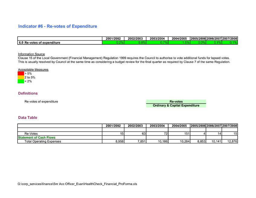Image resolution: width=256 pixels, height=198 pixels.
Task: Click the '< 2%' legend label
Action: 28,81
